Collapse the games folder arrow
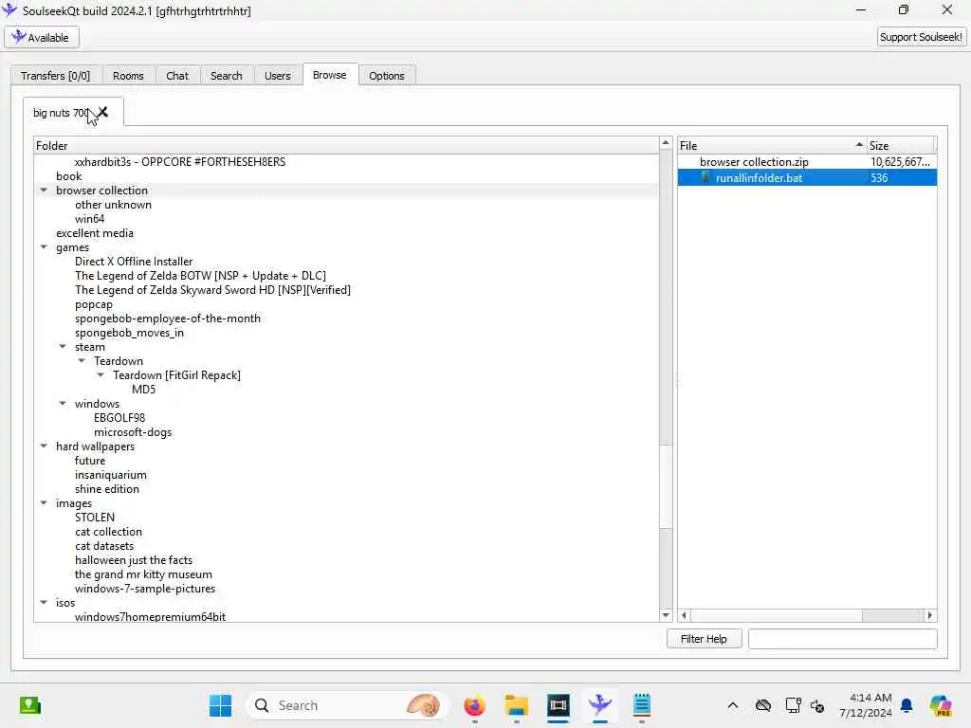Viewport: 971px width, 728px height. (44, 247)
